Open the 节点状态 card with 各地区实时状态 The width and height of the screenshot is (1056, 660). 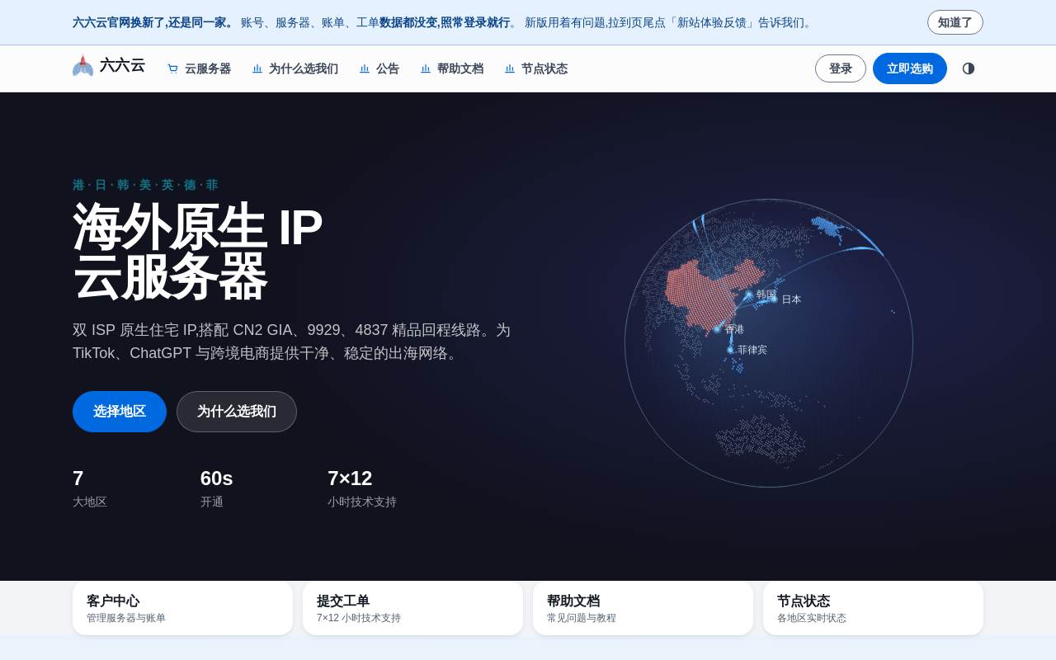click(x=873, y=608)
